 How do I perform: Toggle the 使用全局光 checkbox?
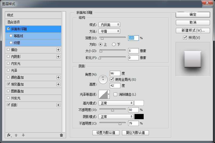112,79
